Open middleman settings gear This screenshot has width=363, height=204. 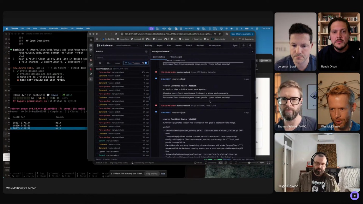(x=250, y=45)
